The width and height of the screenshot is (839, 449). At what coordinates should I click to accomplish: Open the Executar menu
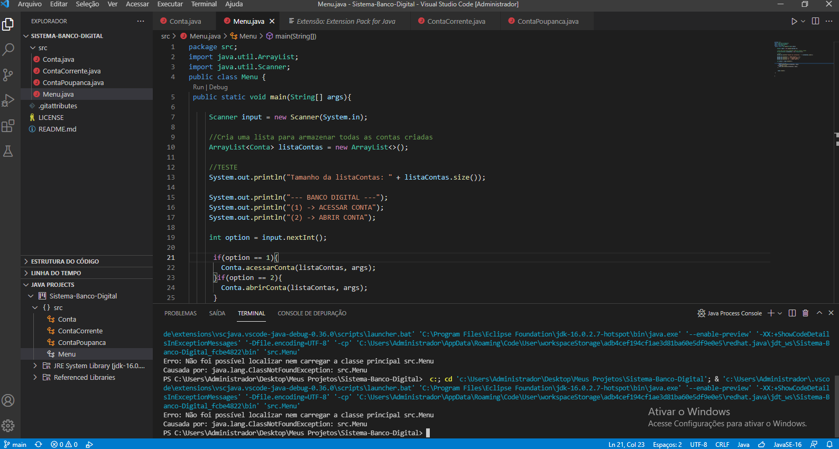tap(170, 4)
